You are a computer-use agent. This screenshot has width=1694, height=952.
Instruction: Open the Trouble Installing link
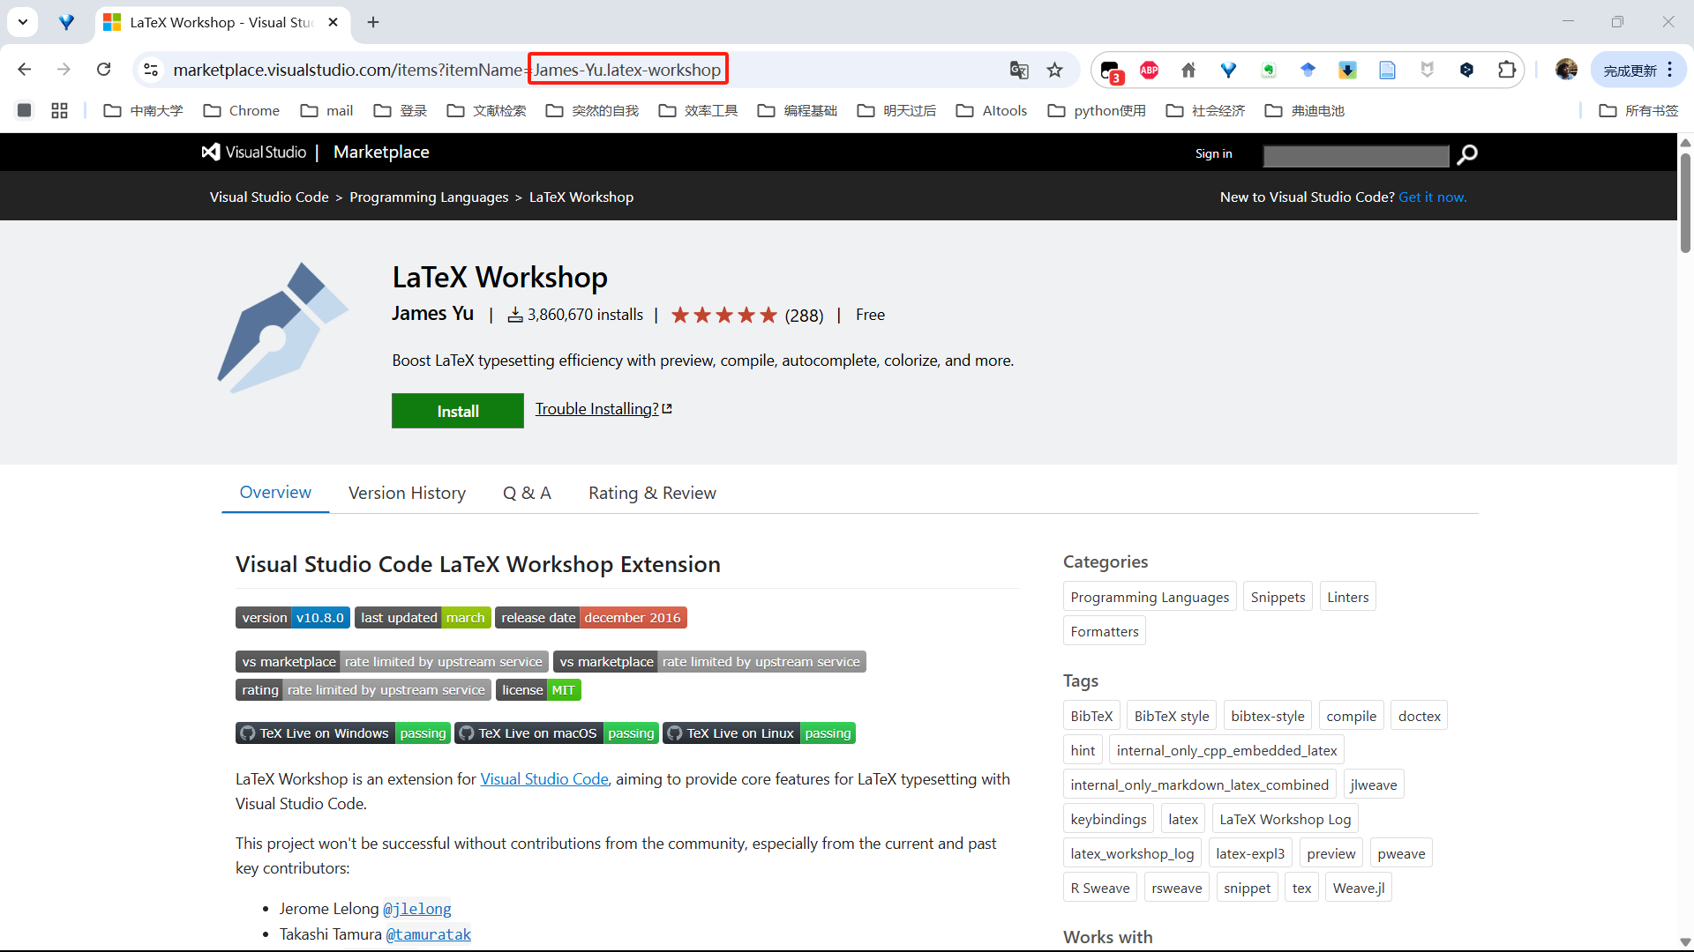[x=596, y=409]
